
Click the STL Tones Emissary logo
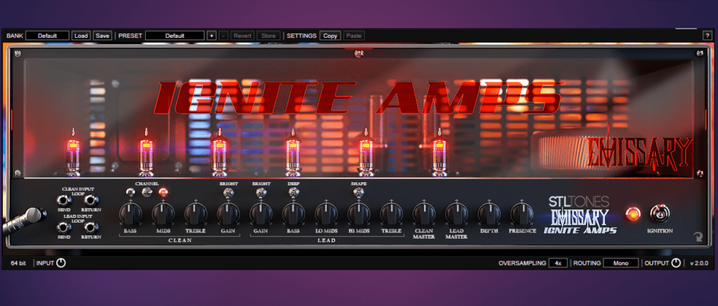click(578, 215)
